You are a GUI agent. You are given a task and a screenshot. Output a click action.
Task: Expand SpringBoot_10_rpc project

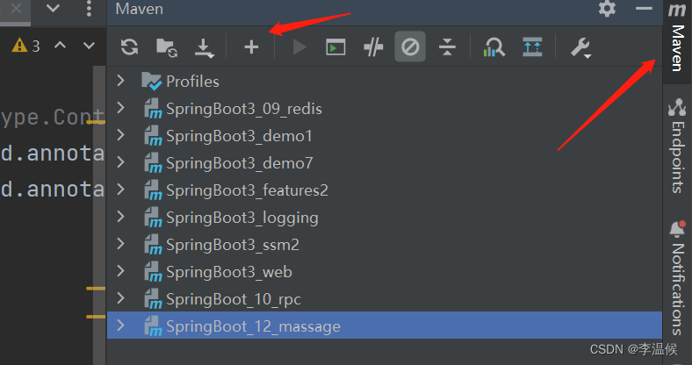[120, 298]
